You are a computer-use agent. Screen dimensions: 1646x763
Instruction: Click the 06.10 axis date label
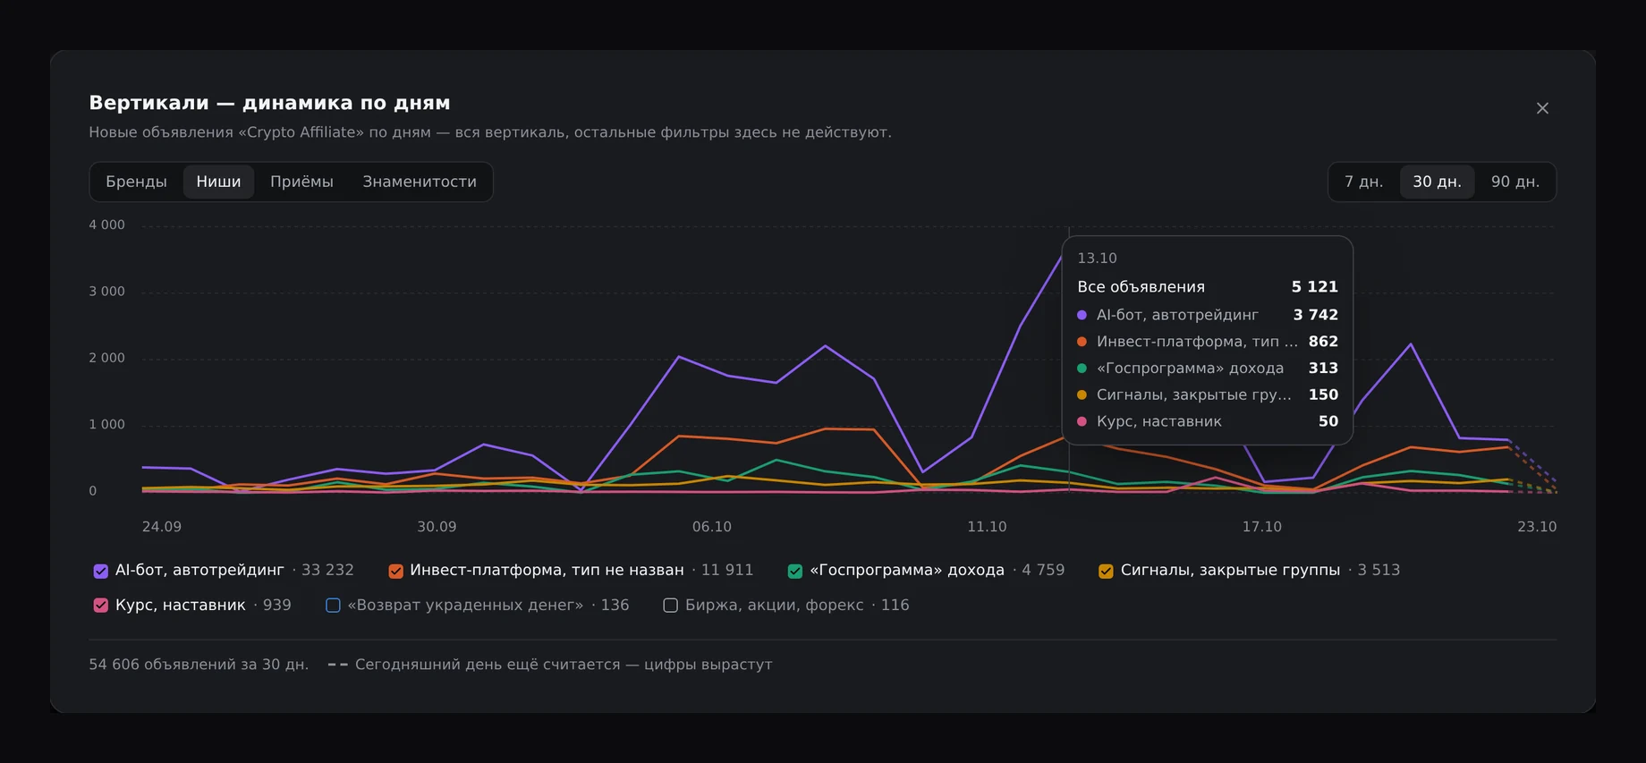point(712,527)
